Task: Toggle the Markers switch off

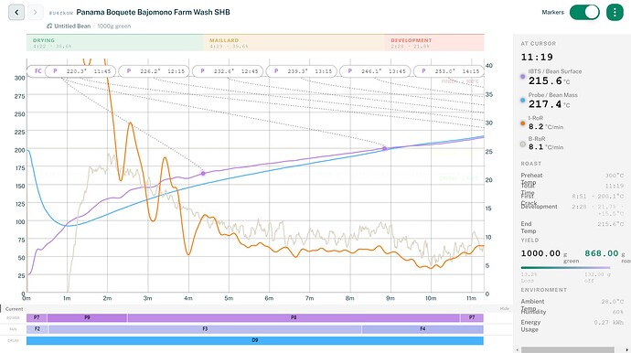Action: pyautogui.click(x=584, y=12)
